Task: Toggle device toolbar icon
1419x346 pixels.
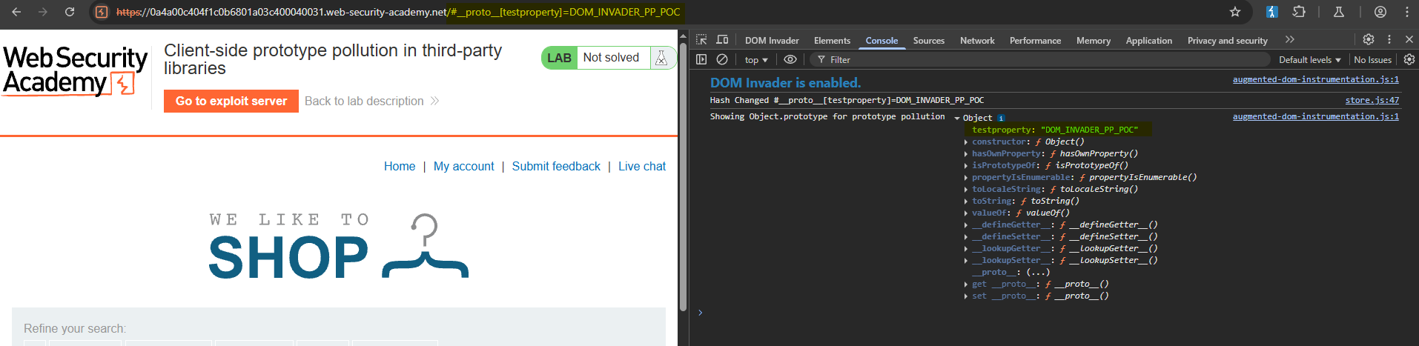Action: 722,40
